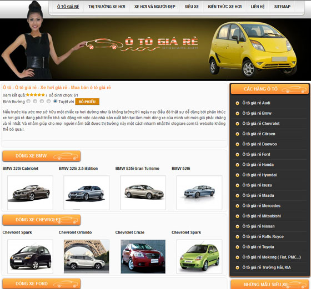Open the DÒNG XE BMW section header
The image size is (311, 289).
pos(42,156)
